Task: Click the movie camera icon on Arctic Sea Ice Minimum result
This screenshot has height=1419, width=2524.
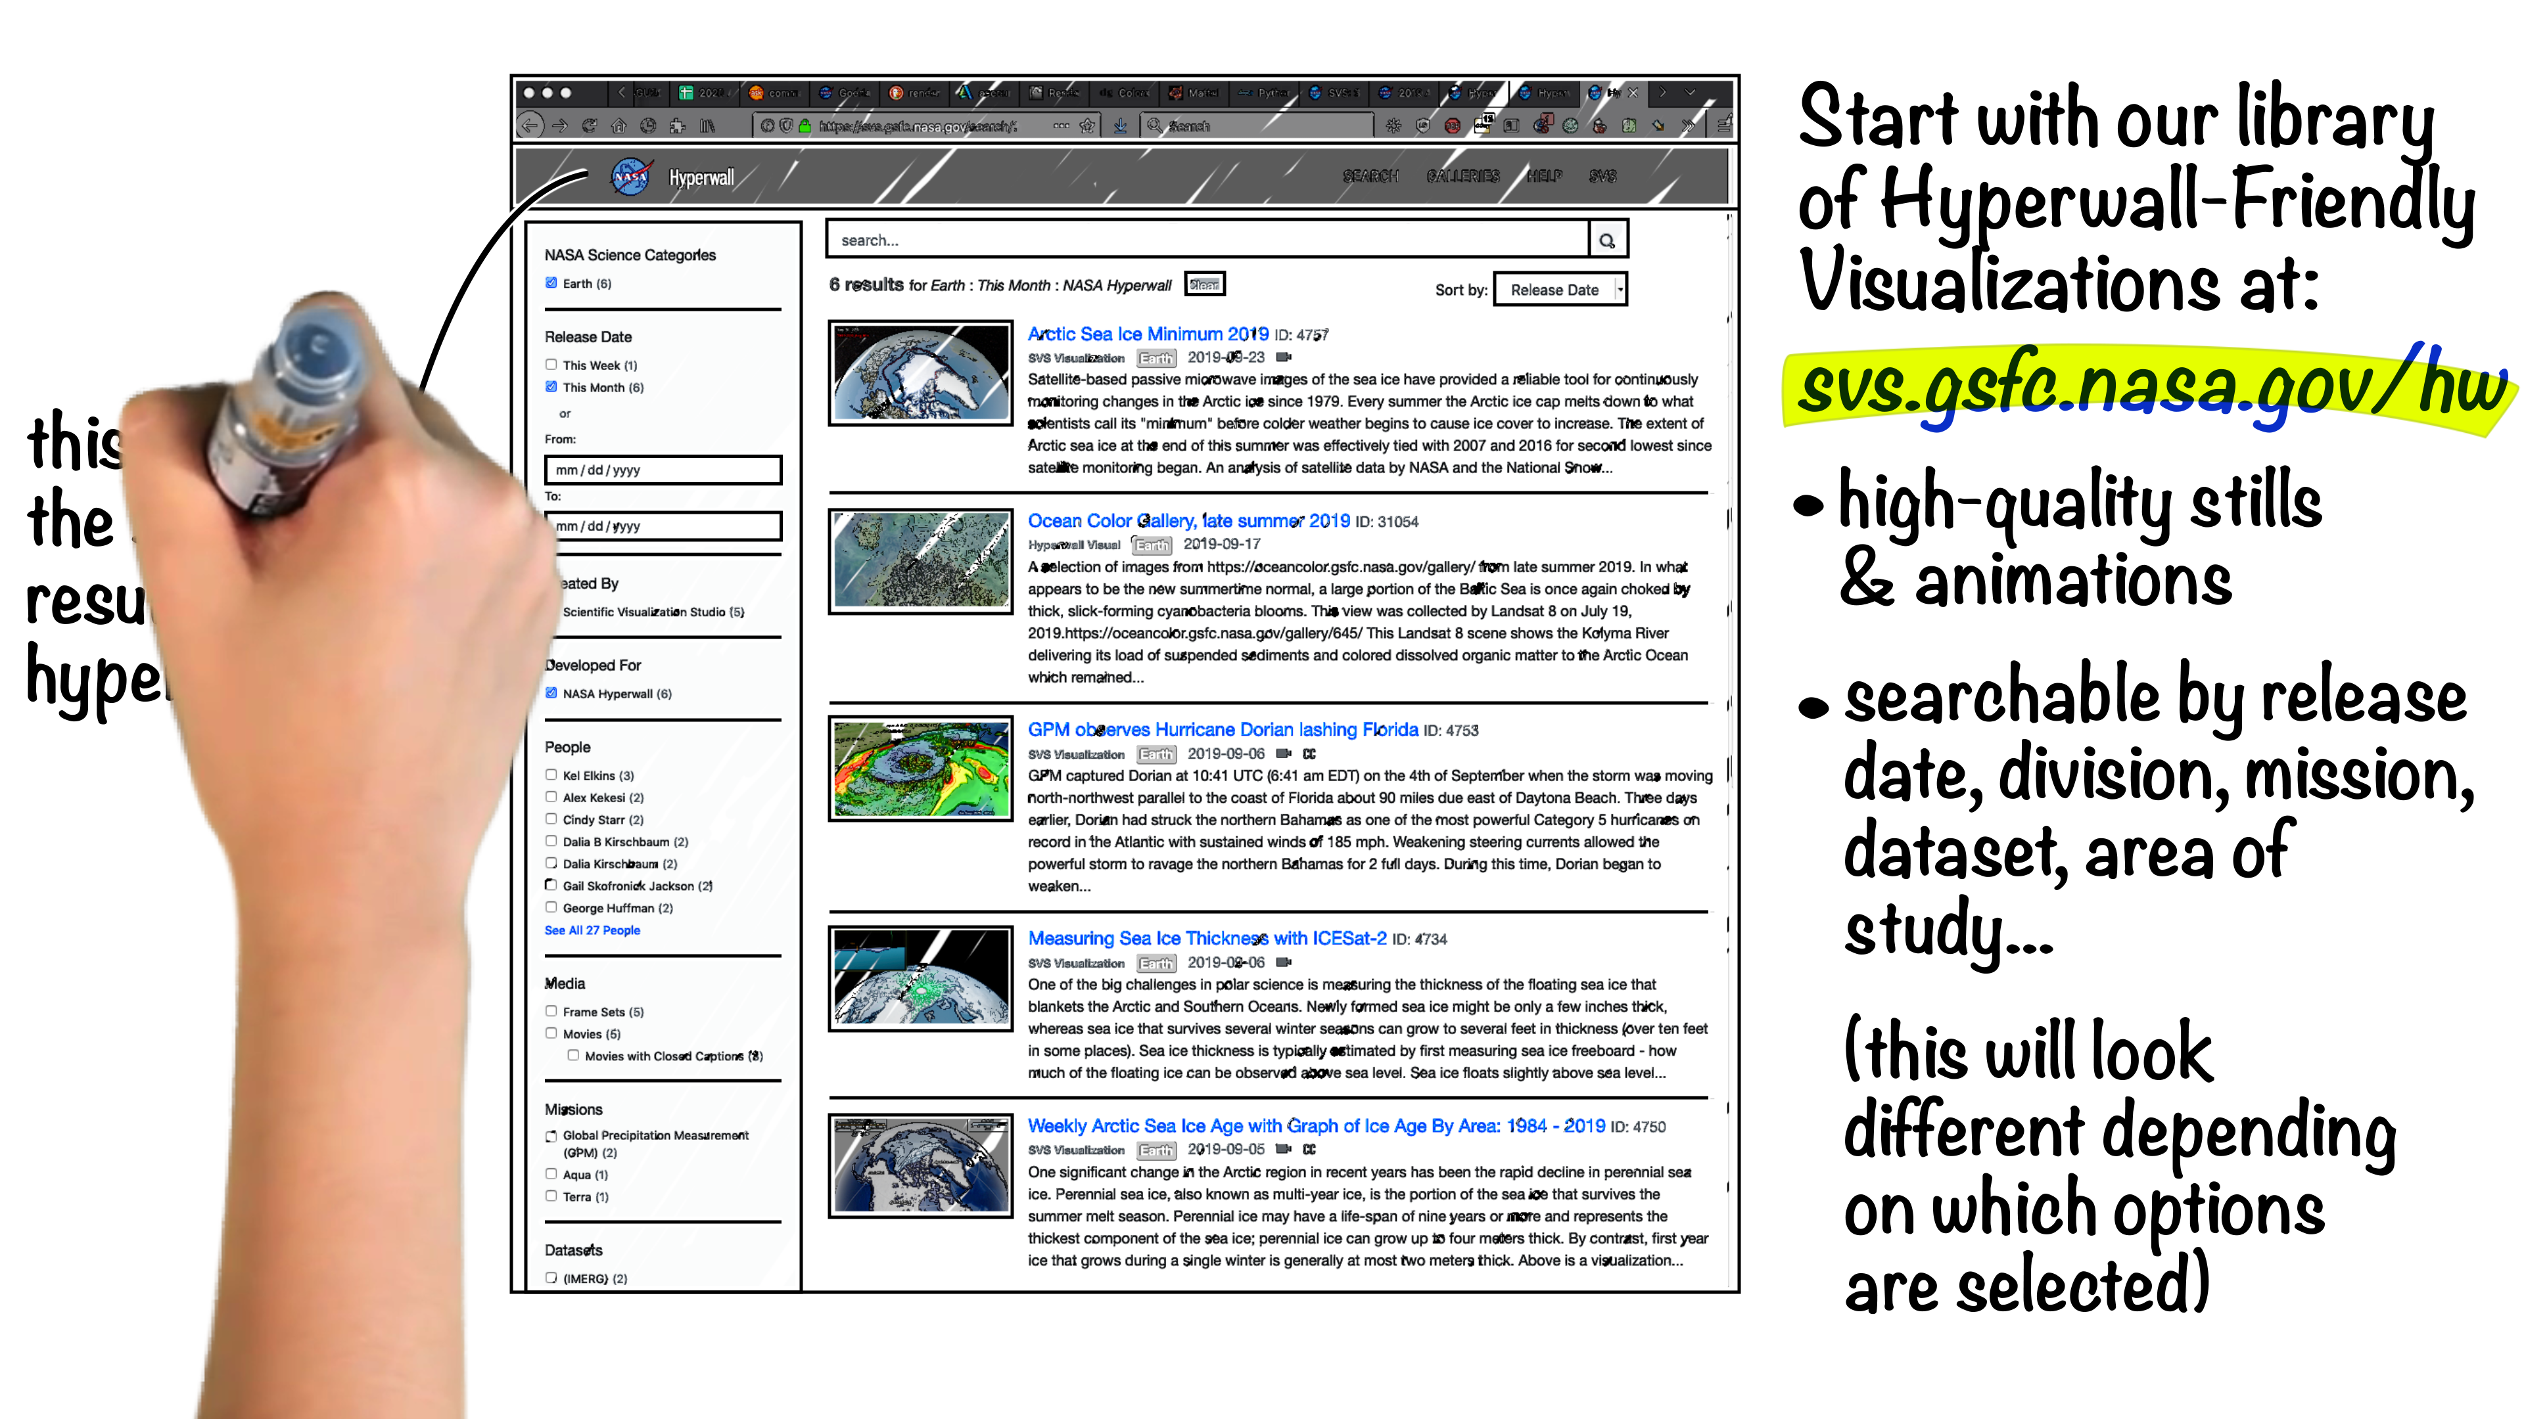Action: (x=1284, y=357)
